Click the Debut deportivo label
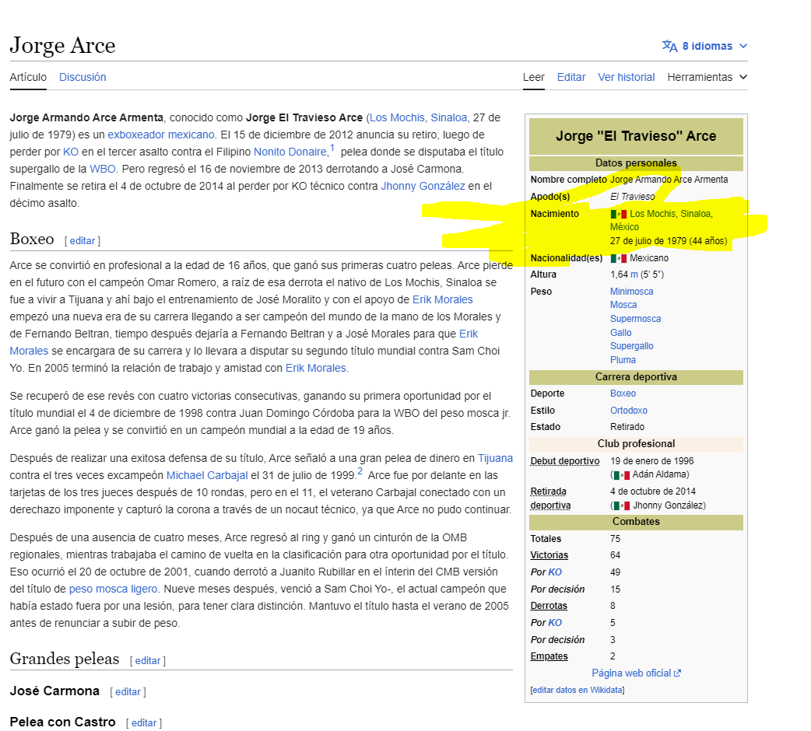 [565, 461]
